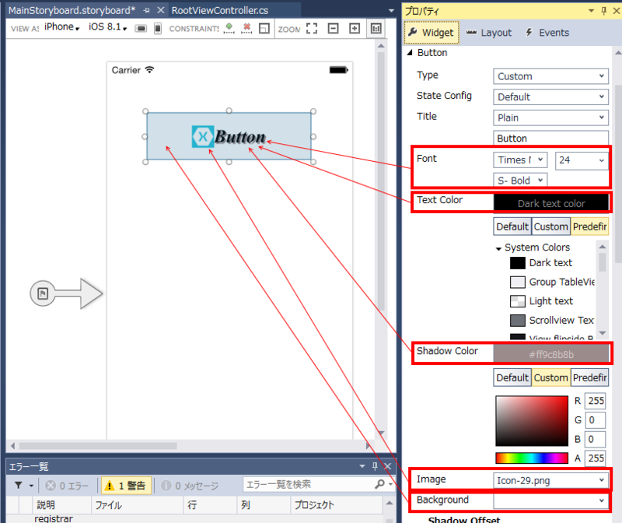This screenshot has width=622, height=523.
Task: Select MainStoryboard.storyboard document tab
Action: tap(72, 10)
